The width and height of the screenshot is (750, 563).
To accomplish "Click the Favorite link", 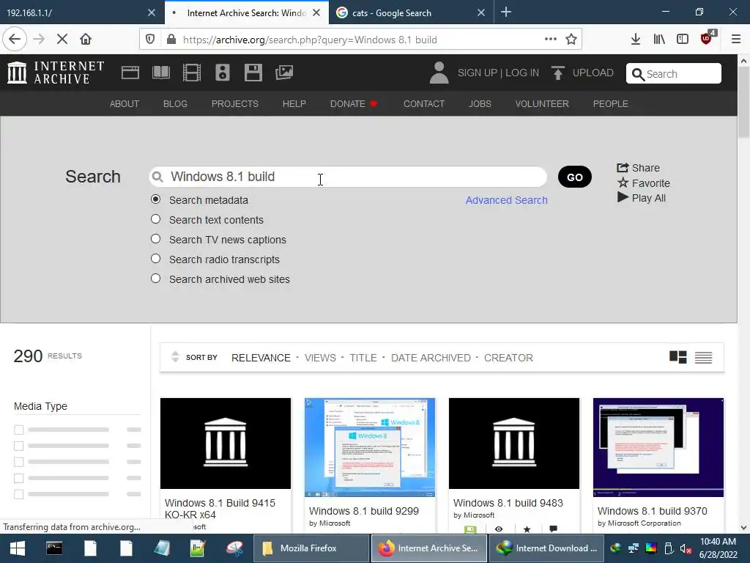I will coord(644,183).
